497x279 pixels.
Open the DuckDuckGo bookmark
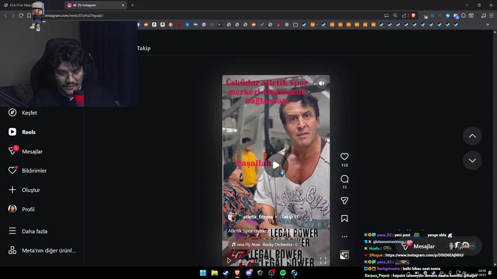click(170, 24)
